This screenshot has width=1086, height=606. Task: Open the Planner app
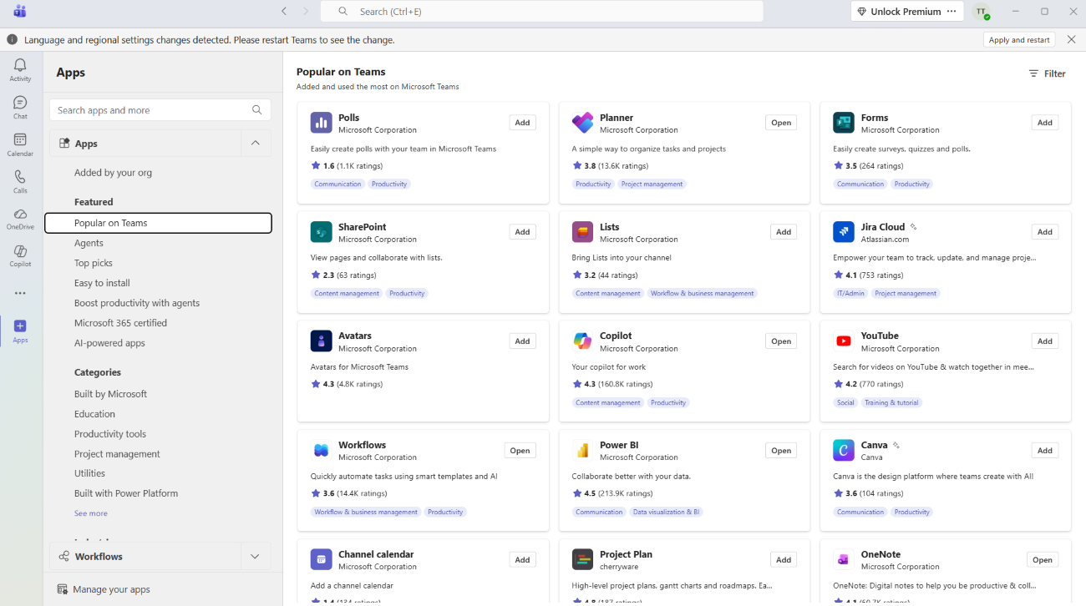[x=781, y=123]
